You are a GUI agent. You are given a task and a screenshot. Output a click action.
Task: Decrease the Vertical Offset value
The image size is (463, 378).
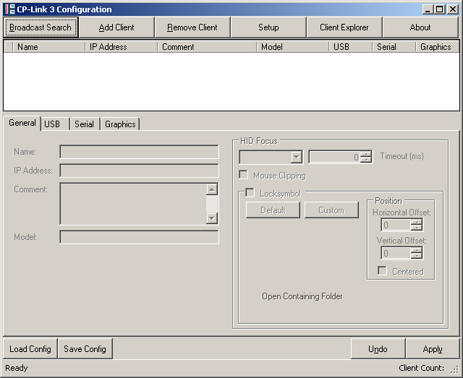point(417,256)
